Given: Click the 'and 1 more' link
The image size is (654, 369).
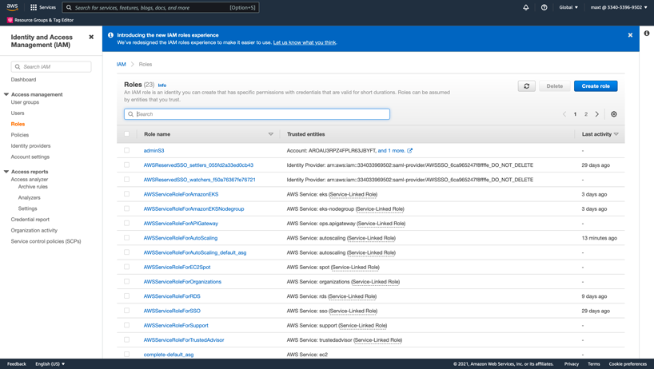Looking at the screenshot, I should click(x=391, y=151).
